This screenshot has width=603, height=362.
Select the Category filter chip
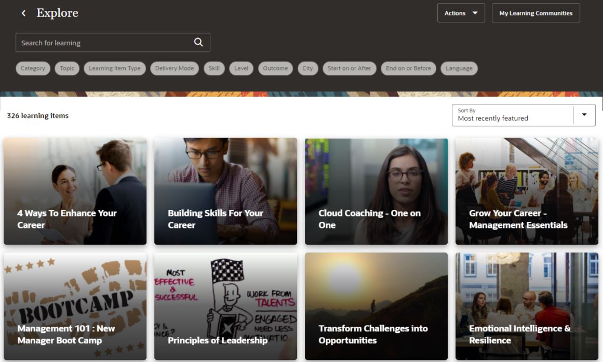33,69
